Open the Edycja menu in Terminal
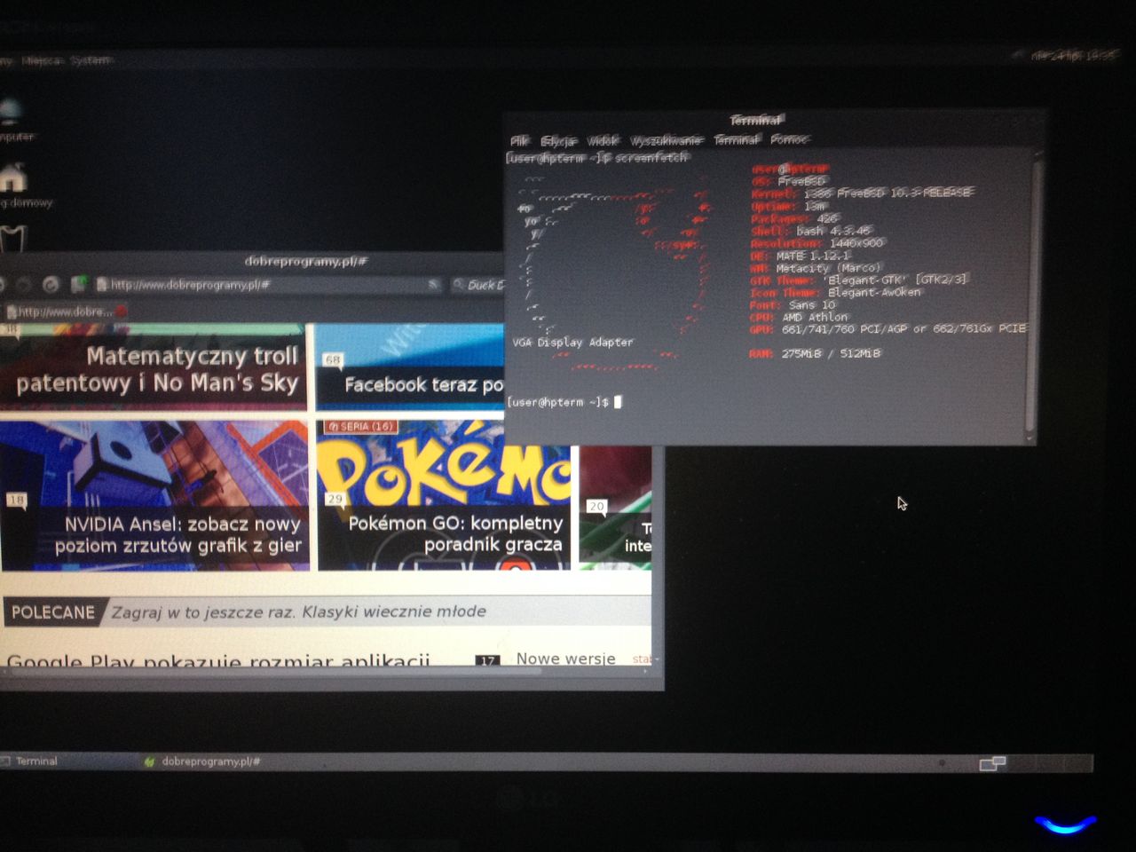The image size is (1136, 852). coord(558,140)
